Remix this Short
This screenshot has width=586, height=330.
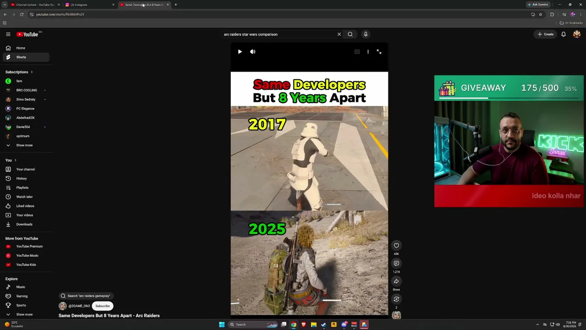396,299
